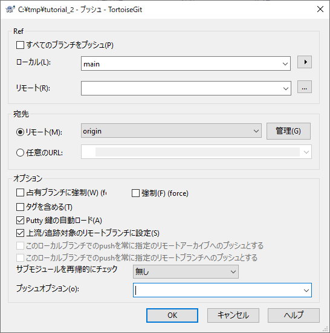Uncheck 上流/追跡対象のリモートブランチに設定(S)

click(x=20, y=233)
